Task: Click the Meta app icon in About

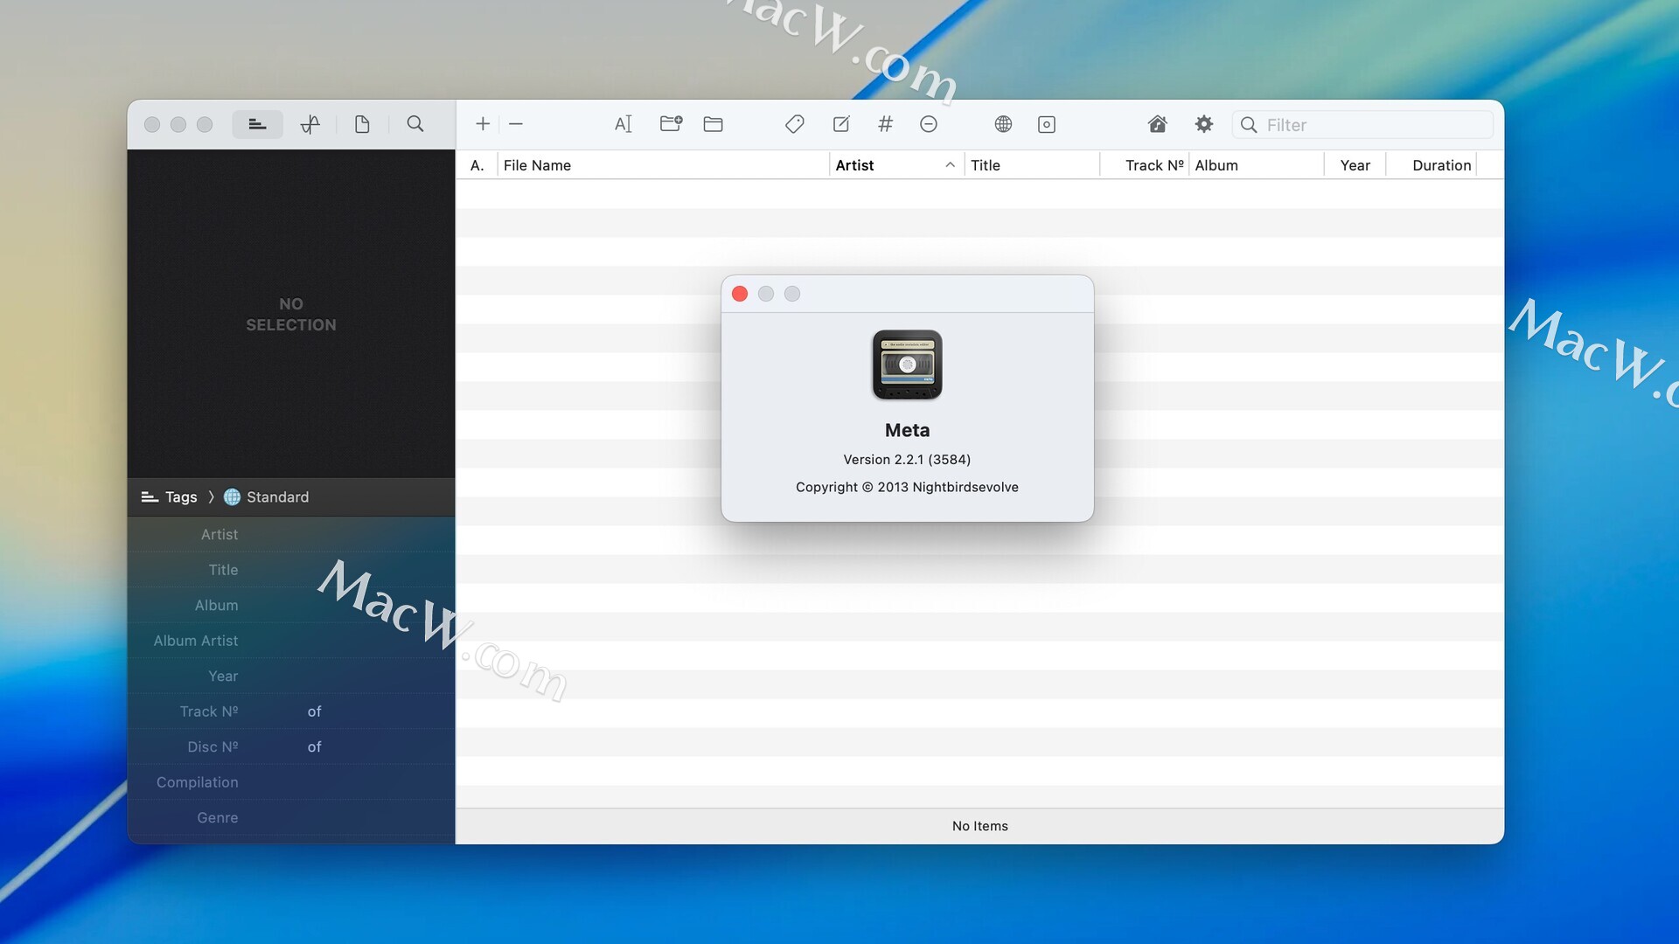Action: 907,364
